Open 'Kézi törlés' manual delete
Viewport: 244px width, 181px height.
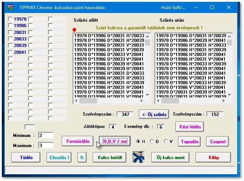(x=190, y=127)
